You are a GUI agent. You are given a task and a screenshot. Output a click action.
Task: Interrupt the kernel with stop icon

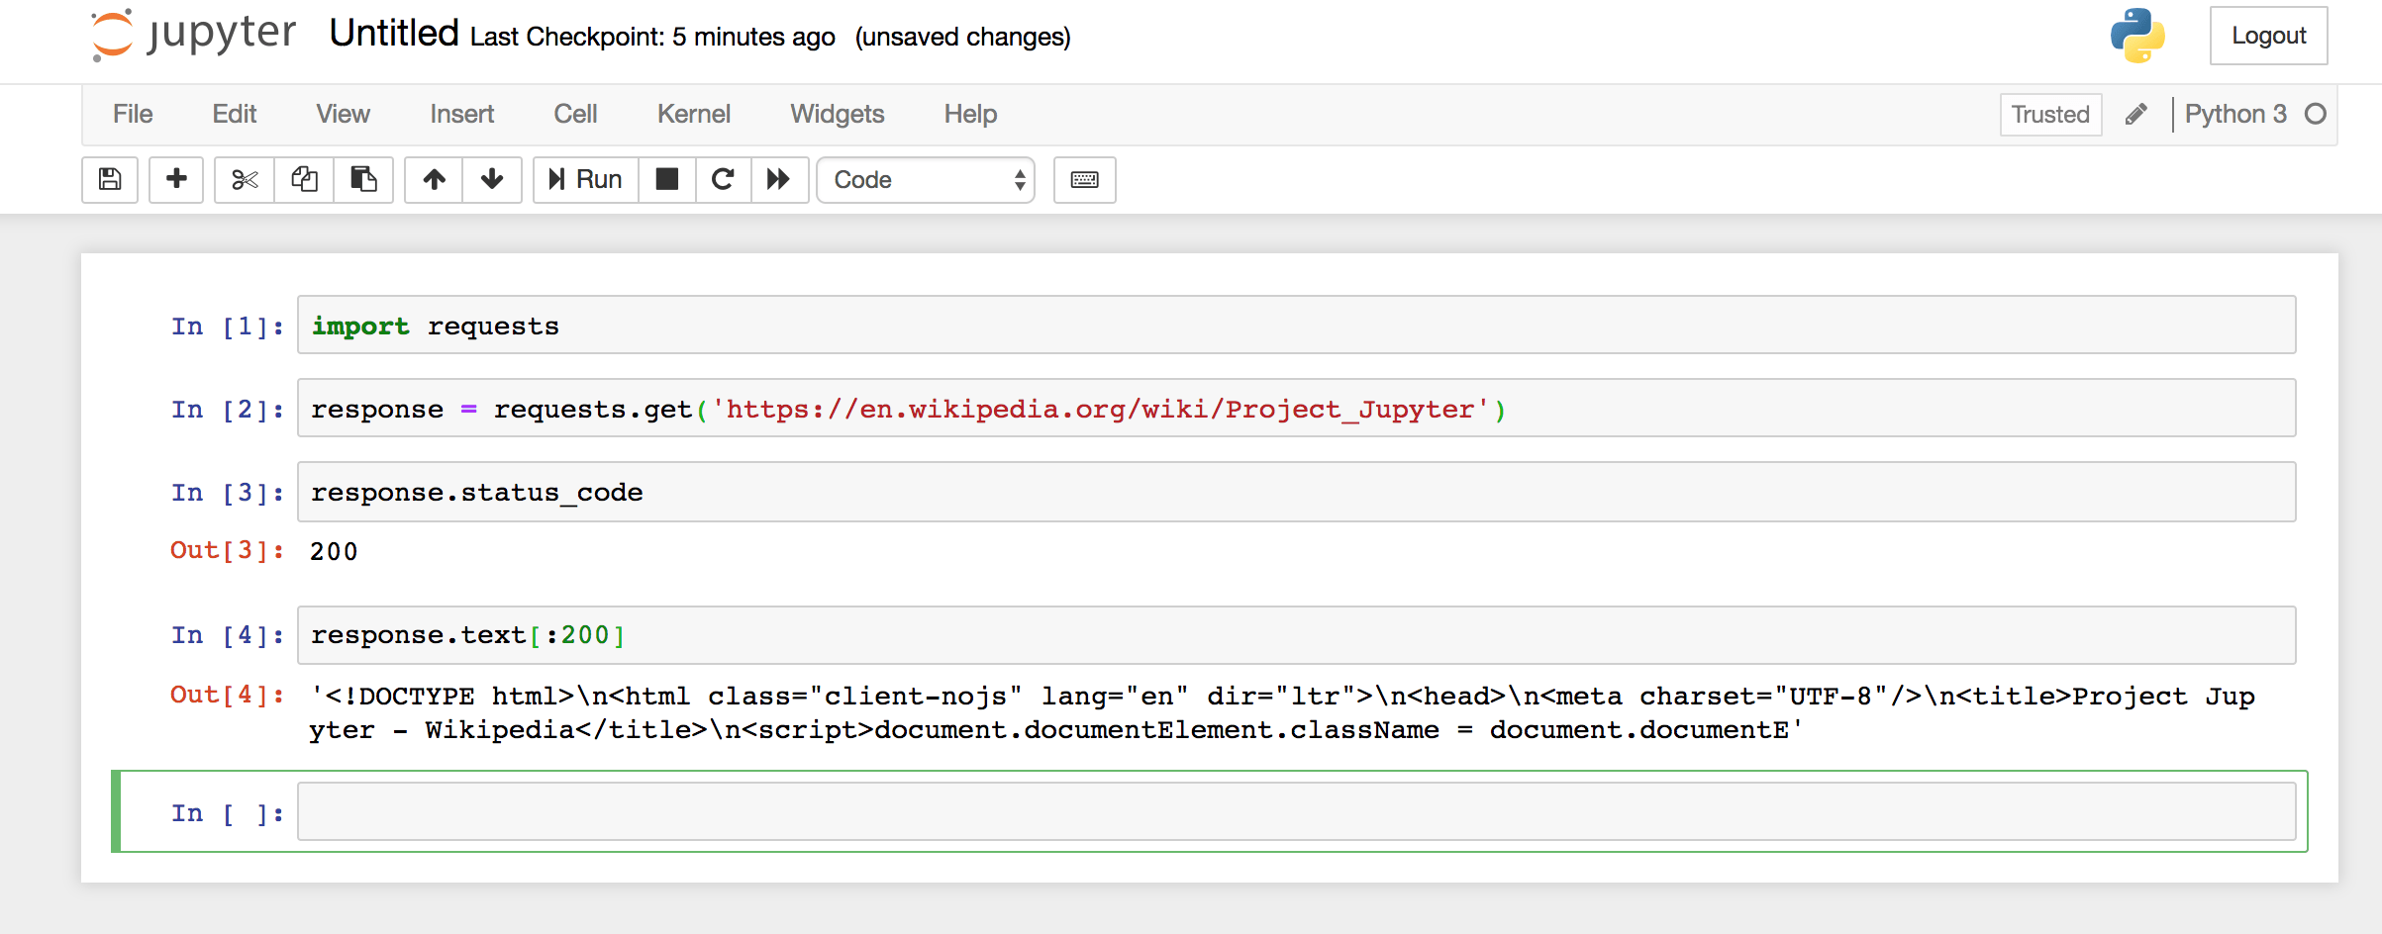click(x=667, y=179)
